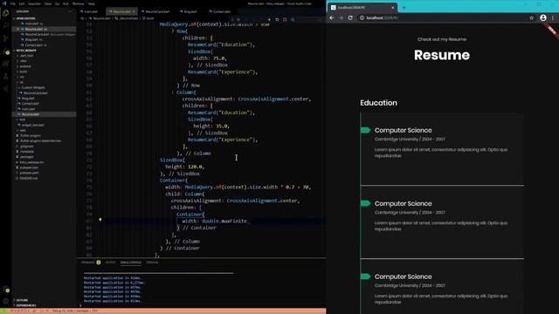Viewport: 559px width, 314px height.
Task: Open the Terminal menu
Action: pyautogui.click(x=78, y=3)
